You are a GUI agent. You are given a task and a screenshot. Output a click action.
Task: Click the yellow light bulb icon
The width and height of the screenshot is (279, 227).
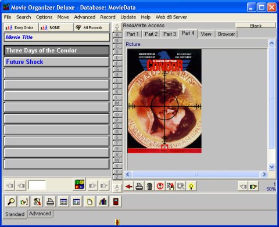pyautogui.click(x=191, y=186)
